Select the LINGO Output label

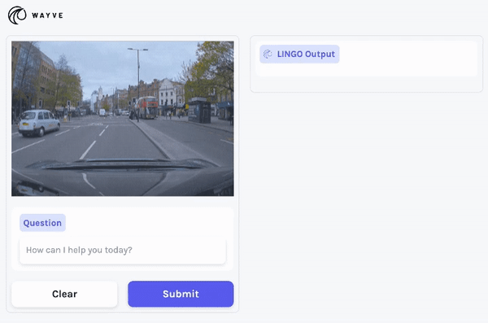(x=306, y=54)
